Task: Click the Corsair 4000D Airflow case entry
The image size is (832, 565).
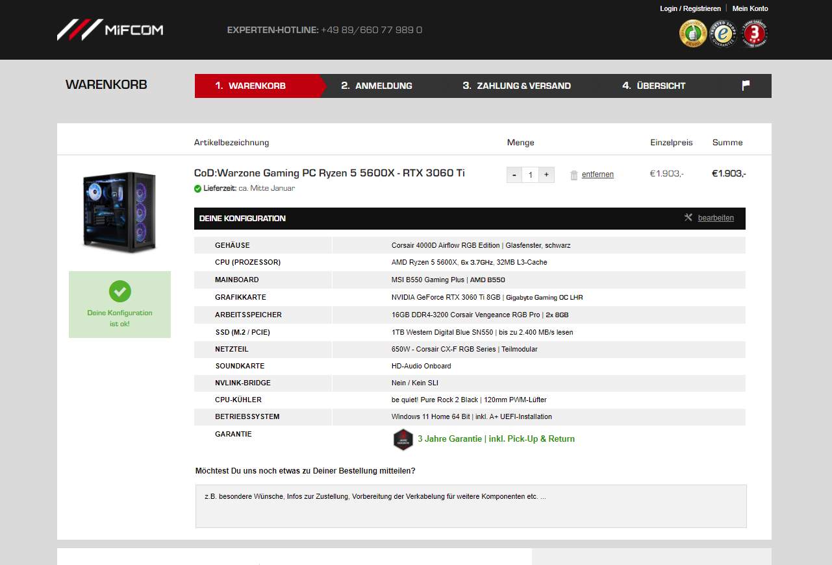Action: pos(481,245)
